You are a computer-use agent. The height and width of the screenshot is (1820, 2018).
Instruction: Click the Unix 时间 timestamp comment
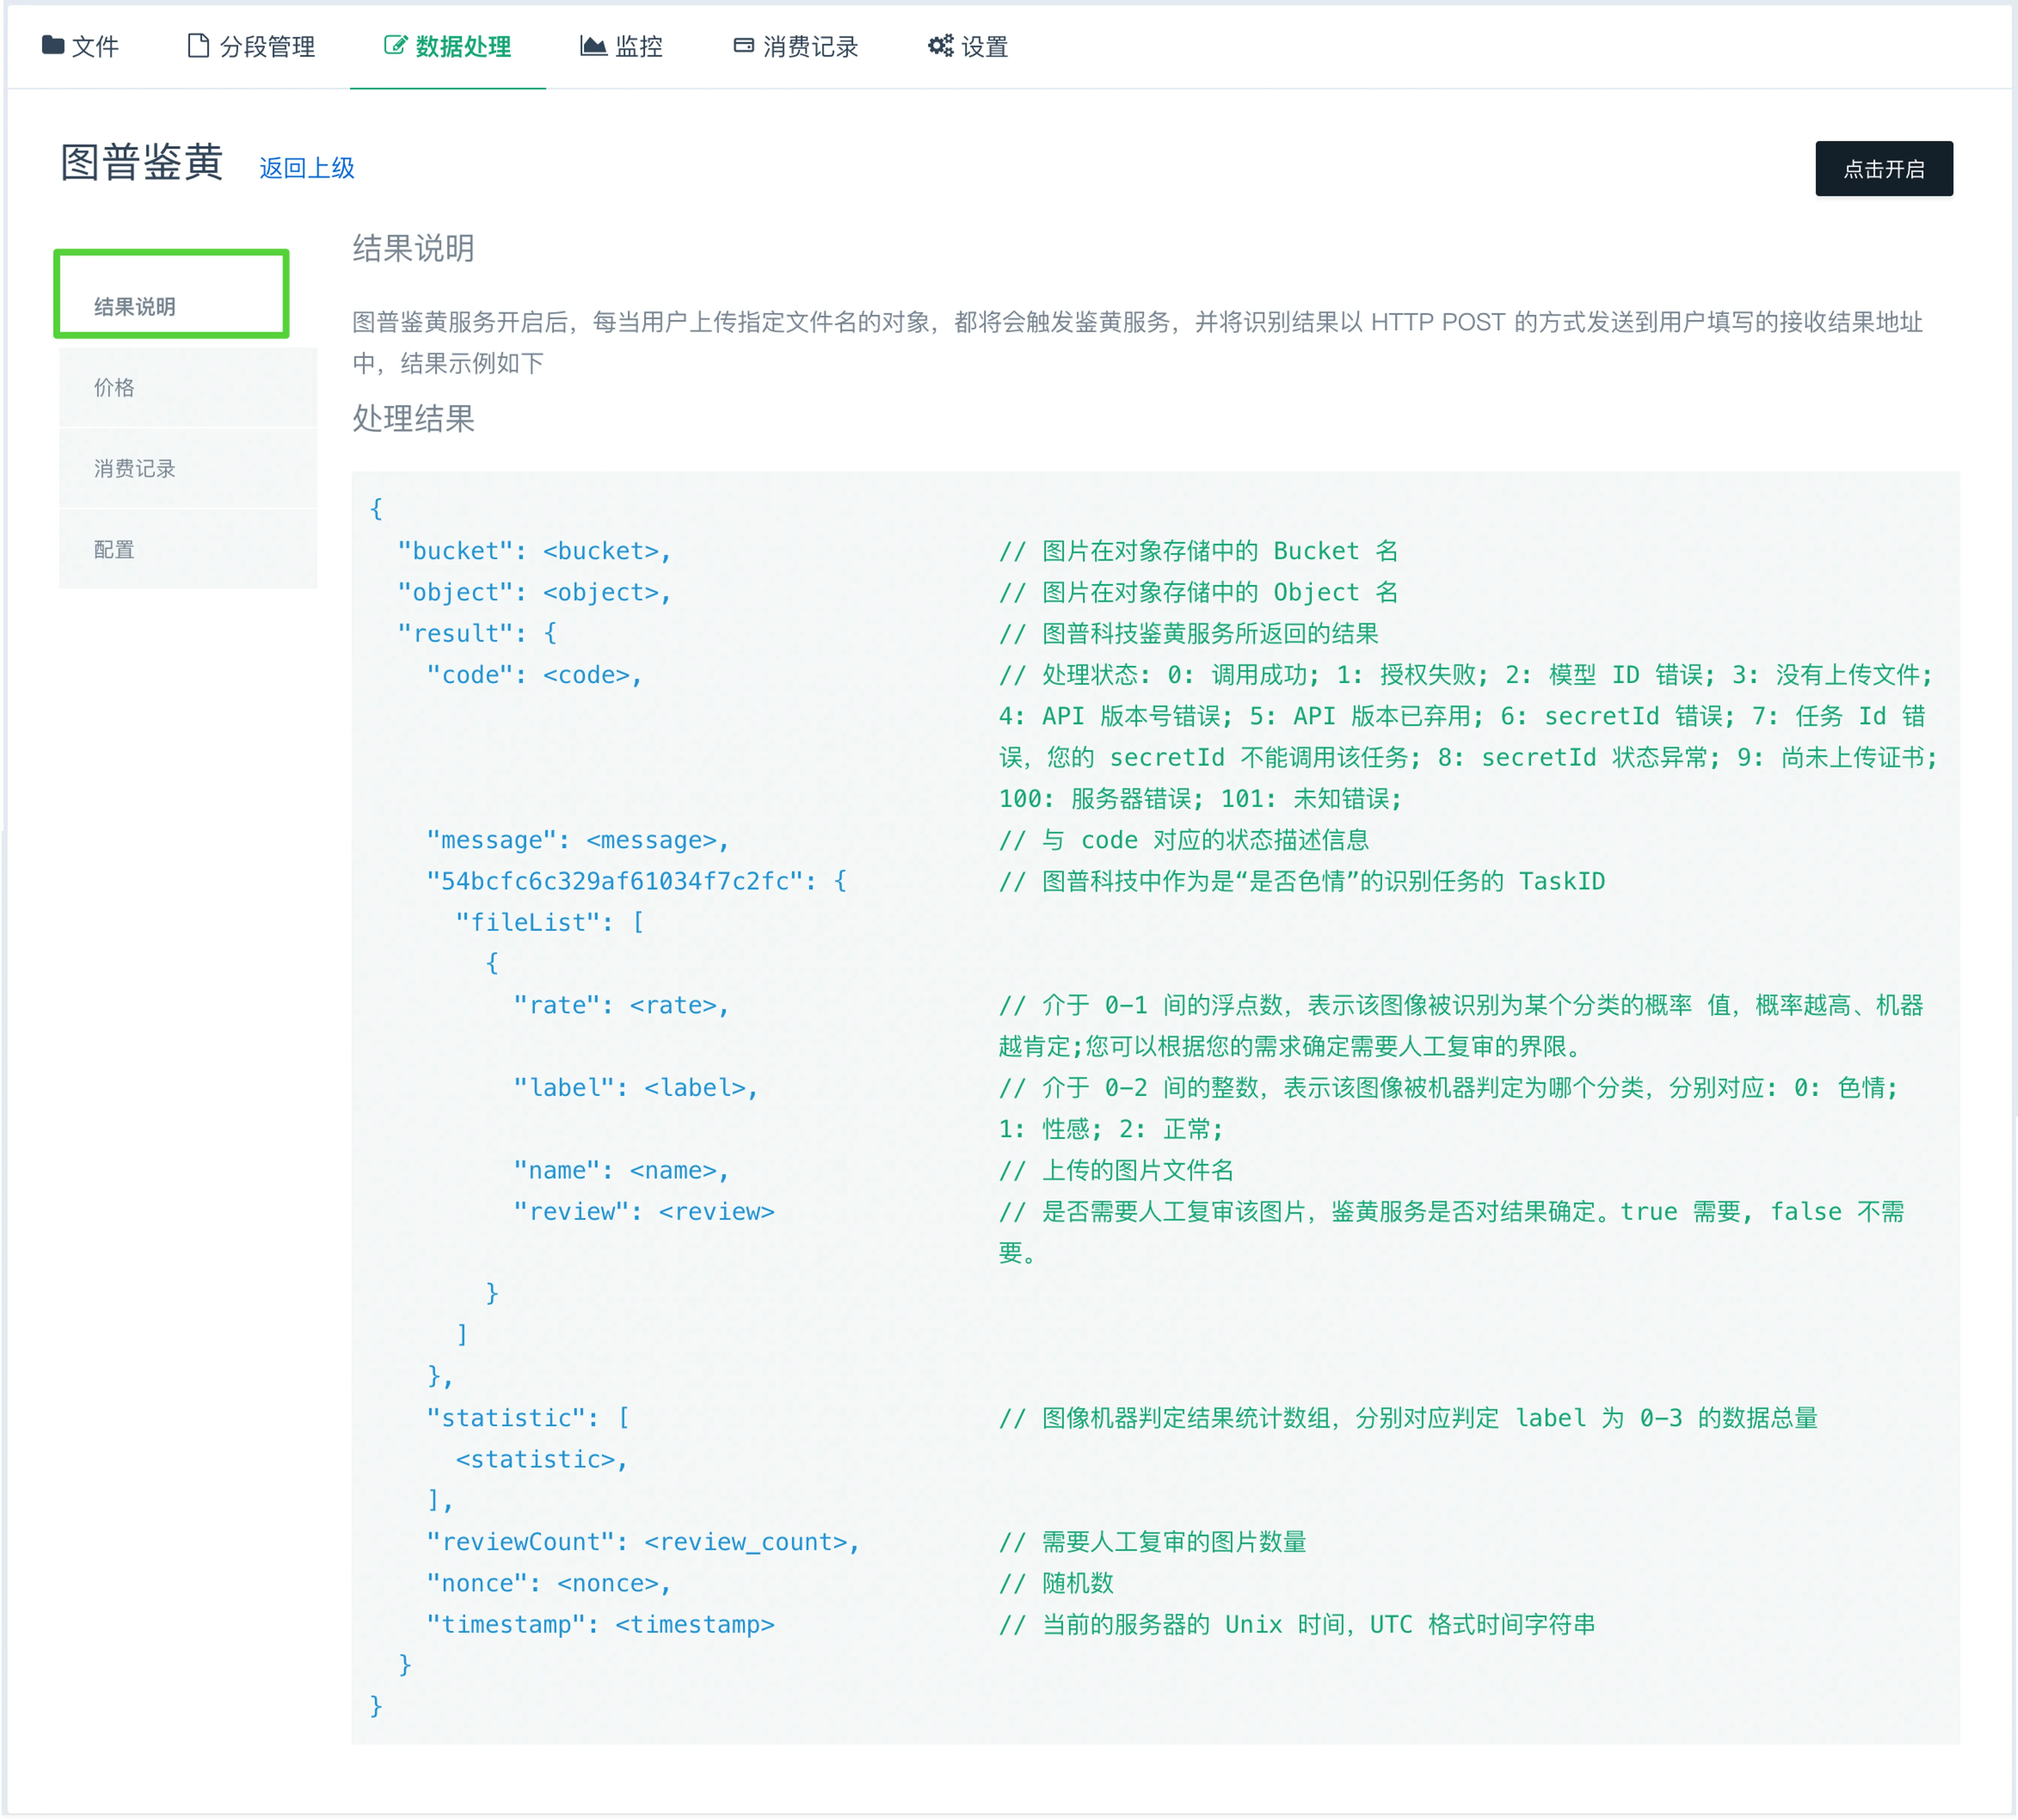click(x=1297, y=1624)
